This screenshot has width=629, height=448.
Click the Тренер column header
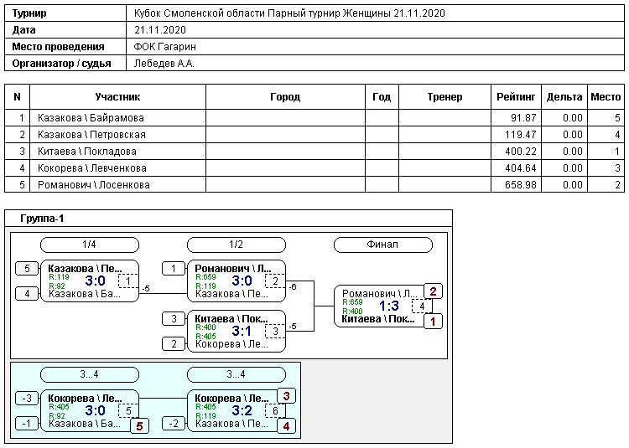click(x=444, y=97)
